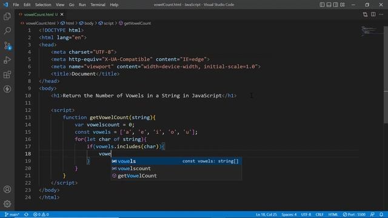This screenshot has height=218, width=388.
Task: Change the HTML language mode
Action: [x=333, y=214]
